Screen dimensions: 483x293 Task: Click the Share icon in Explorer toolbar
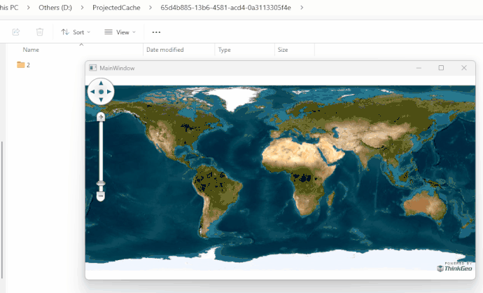coord(16,32)
